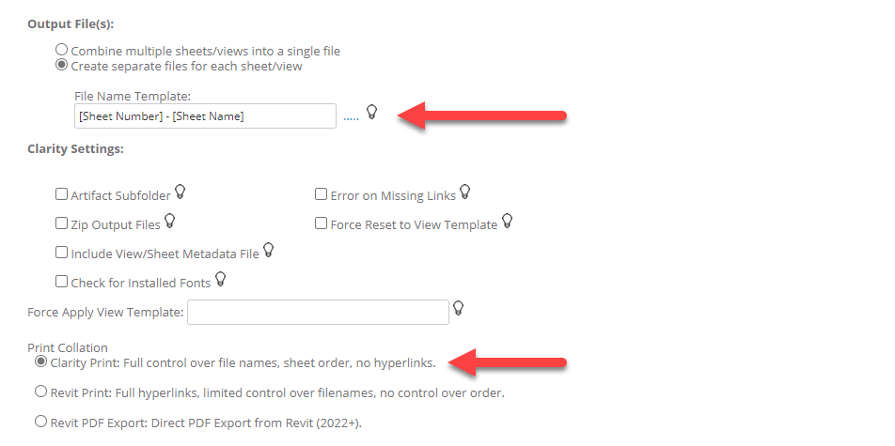Enable the Artifact Subfolder checkbox
Viewport: 895px width, 446px height.
point(62,195)
